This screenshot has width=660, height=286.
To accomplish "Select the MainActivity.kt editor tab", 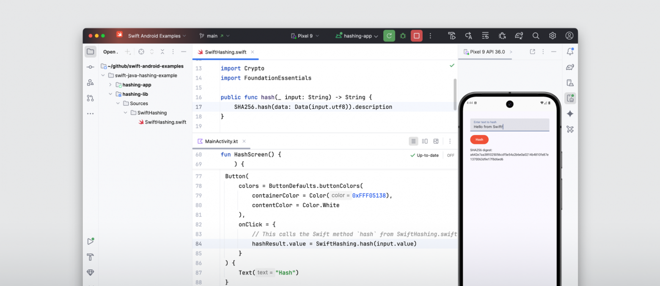I will coord(221,141).
